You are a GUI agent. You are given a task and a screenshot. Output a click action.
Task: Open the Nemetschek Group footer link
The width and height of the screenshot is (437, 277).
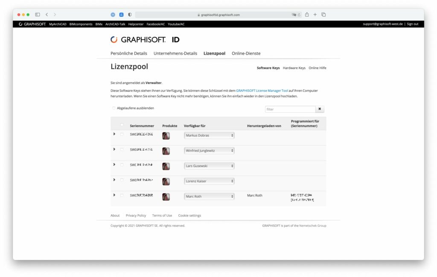tap(313, 226)
